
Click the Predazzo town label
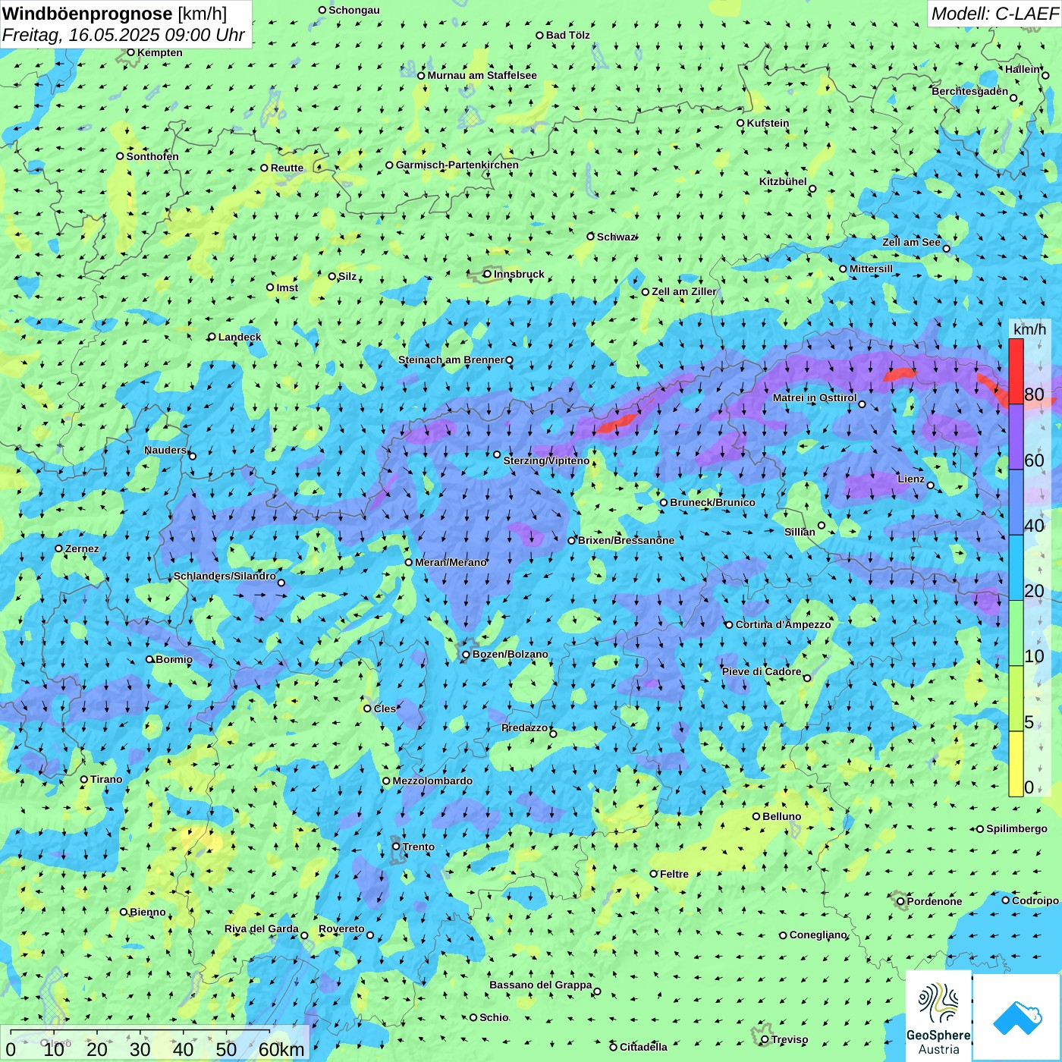tap(525, 727)
